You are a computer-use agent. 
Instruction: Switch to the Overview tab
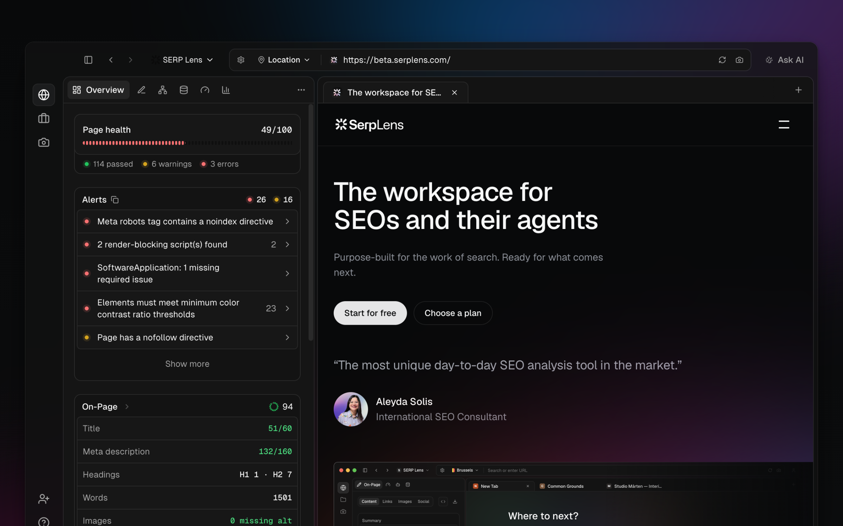click(x=98, y=90)
